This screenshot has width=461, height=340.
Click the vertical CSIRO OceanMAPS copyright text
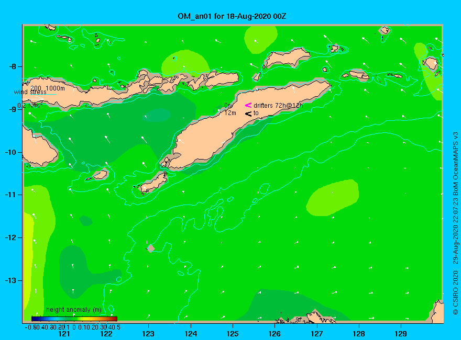pyautogui.click(x=455, y=223)
